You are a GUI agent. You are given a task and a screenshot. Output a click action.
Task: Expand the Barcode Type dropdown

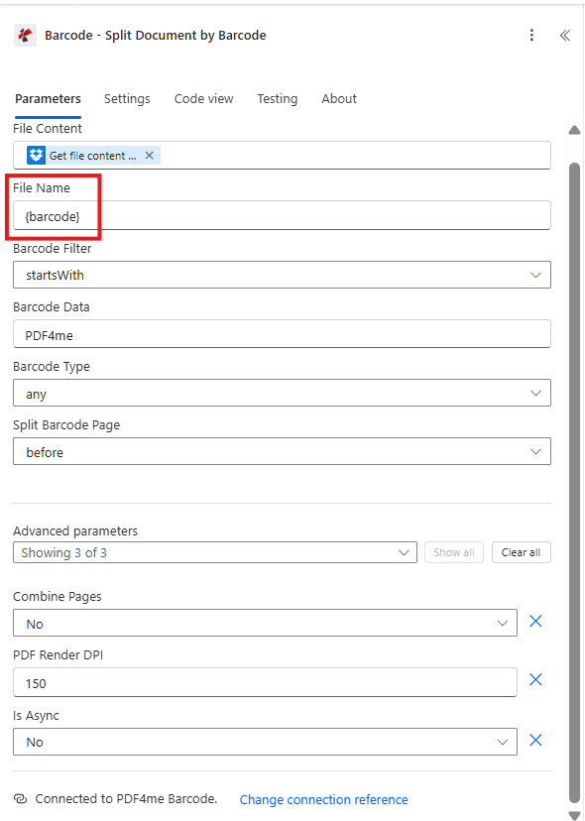click(538, 393)
